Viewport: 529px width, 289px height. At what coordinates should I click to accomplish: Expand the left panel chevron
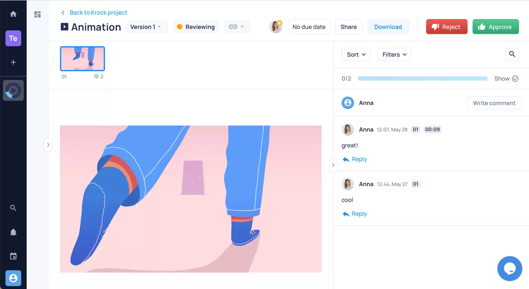click(x=48, y=145)
